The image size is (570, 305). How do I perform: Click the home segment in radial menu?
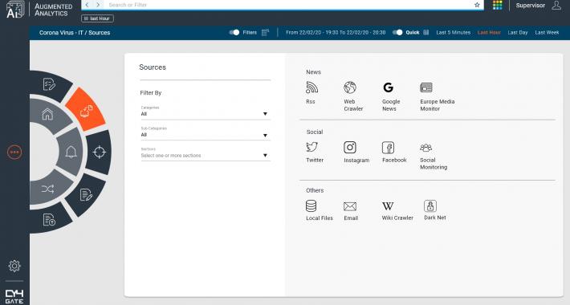(47, 115)
